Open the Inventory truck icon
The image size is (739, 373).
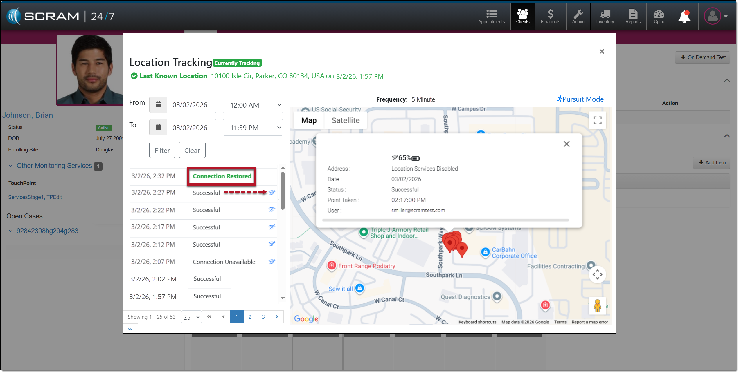(606, 17)
